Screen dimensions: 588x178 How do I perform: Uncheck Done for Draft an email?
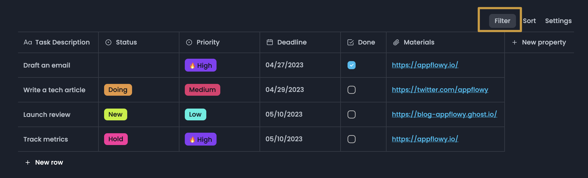(352, 65)
